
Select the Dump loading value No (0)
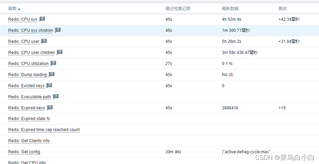[228, 75]
